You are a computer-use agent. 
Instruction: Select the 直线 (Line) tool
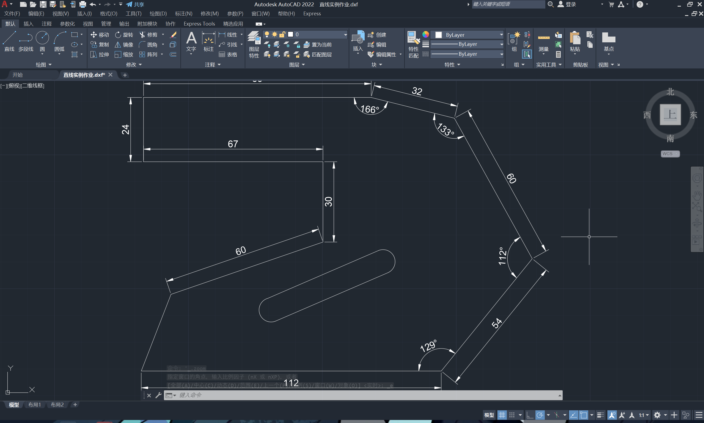click(9, 42)
